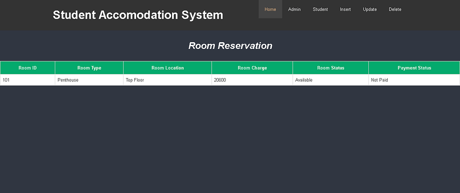
Task: Click the Student Accomodation System title
Action: [138, 15]
